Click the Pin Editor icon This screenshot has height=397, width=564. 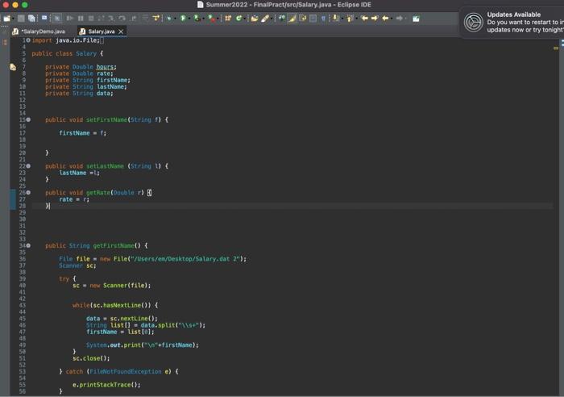click(416, 18)
